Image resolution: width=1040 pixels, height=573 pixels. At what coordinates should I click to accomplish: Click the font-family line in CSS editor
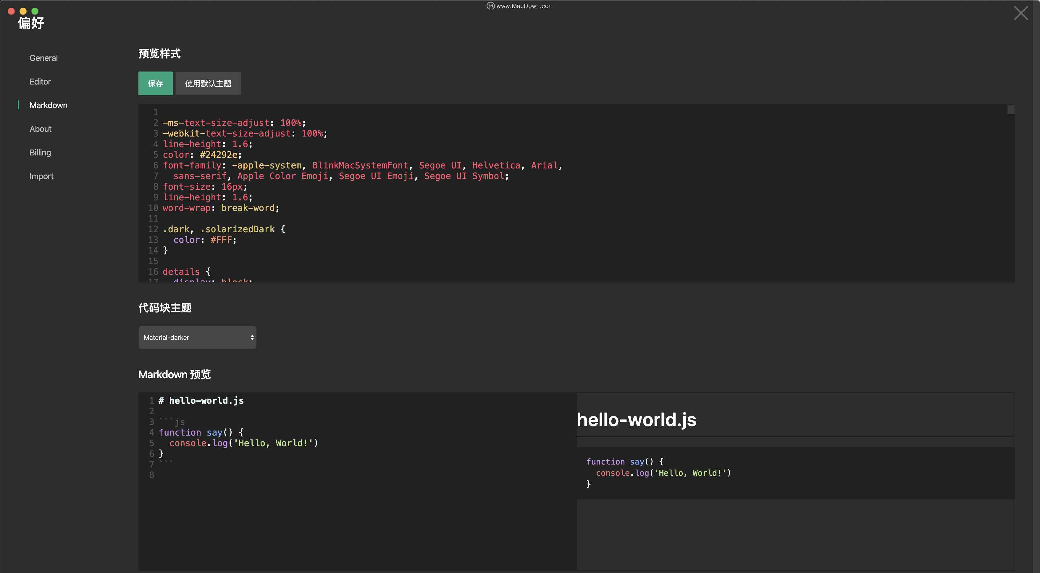[363, 165]
